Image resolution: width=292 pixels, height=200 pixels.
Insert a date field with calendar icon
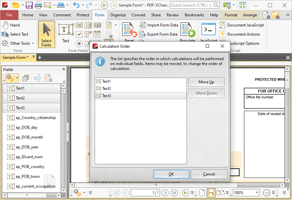[x=97, y=34]
